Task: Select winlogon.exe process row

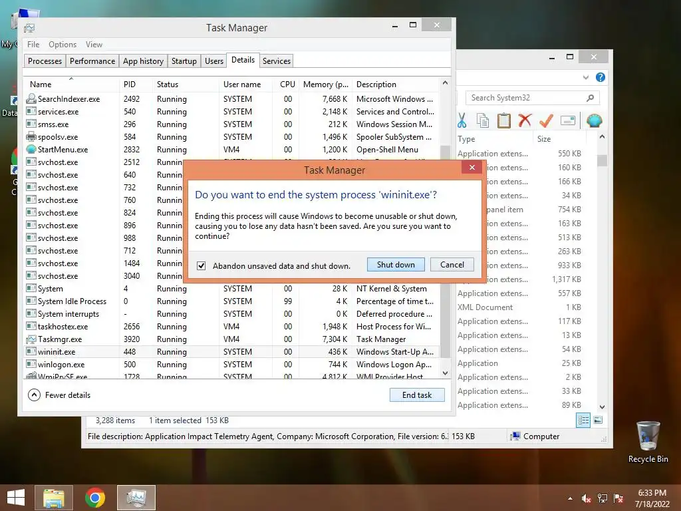Action: pyautogui.click(x=232, y=365)
